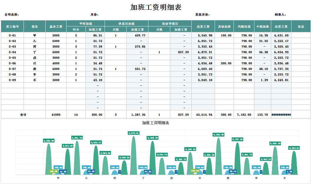Select the 员工编号 header cell
This screenshot has height=185, width=313.
coord(12,26)
